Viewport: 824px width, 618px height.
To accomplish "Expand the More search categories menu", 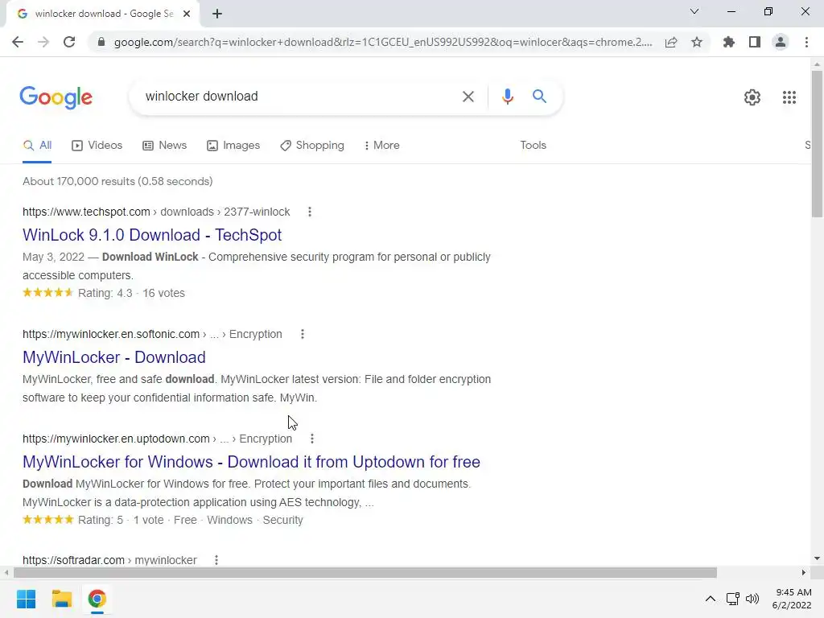I will [x=382, y=146].
